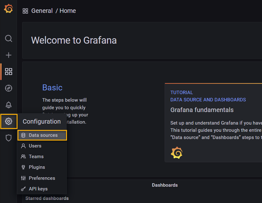Screen dimensions: 262x203
Task: Click the TUTORIAL label on the card
Action: pyautogui.click(x=182, y=93)
